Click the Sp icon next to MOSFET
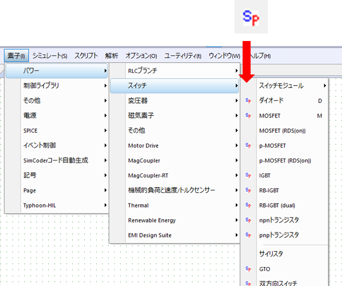 coord(248,115)
